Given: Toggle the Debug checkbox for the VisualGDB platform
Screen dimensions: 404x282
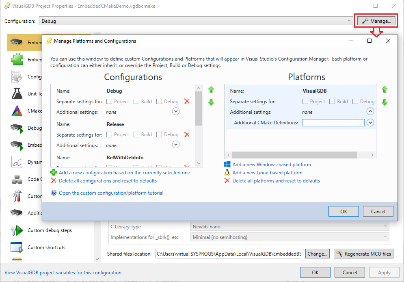Looking at the screenshot, I should 355,101.
